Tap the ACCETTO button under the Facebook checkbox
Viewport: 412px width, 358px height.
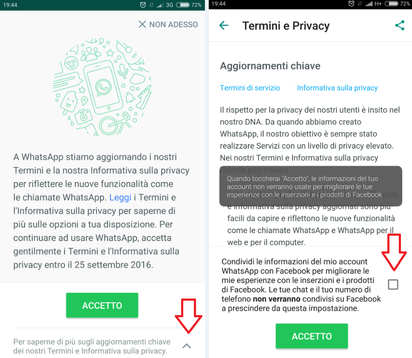coord(312,336)
